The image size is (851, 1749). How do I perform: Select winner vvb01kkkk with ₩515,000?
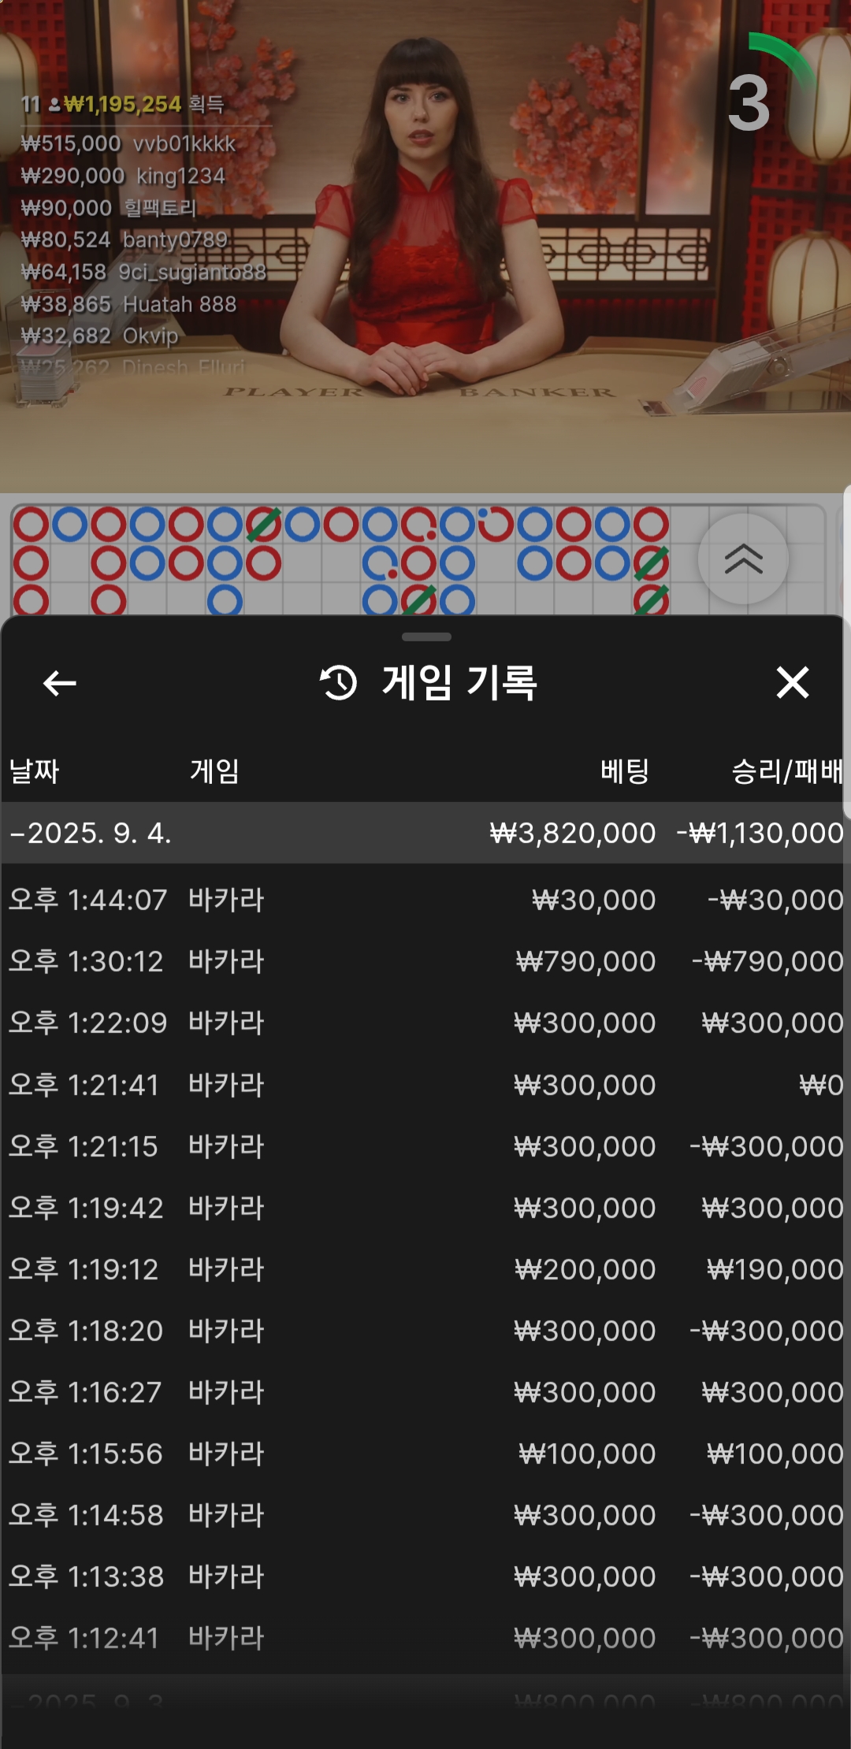pos(128,143)
